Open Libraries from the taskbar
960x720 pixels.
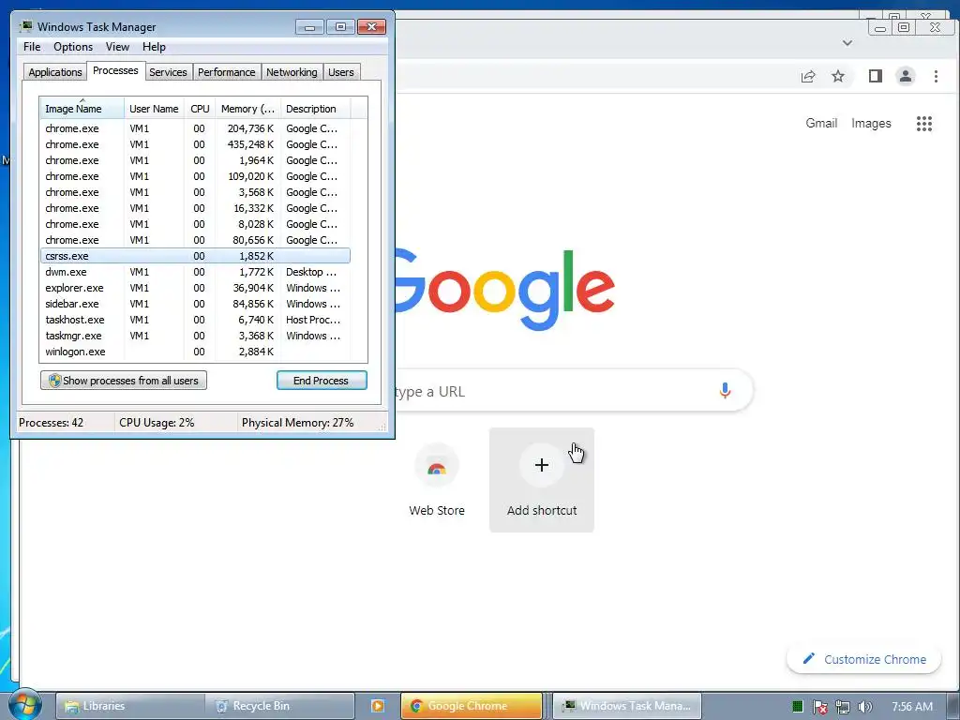[x=129, y=706]
